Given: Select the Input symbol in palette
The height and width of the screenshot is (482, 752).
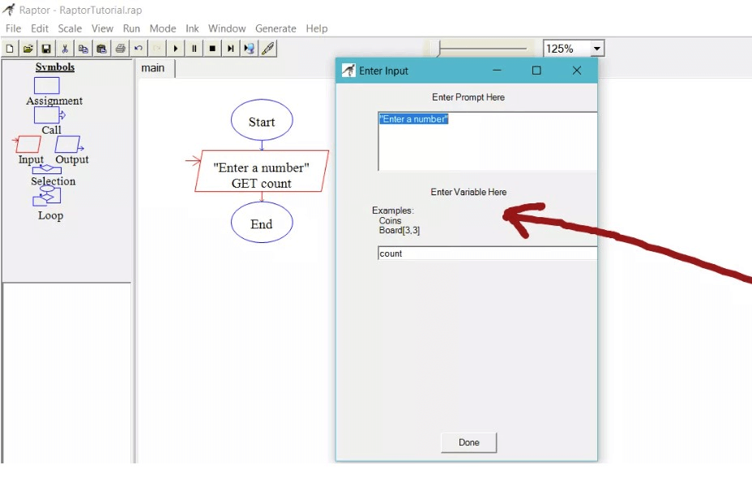Looking at the screenshot, I should [27, 144].
